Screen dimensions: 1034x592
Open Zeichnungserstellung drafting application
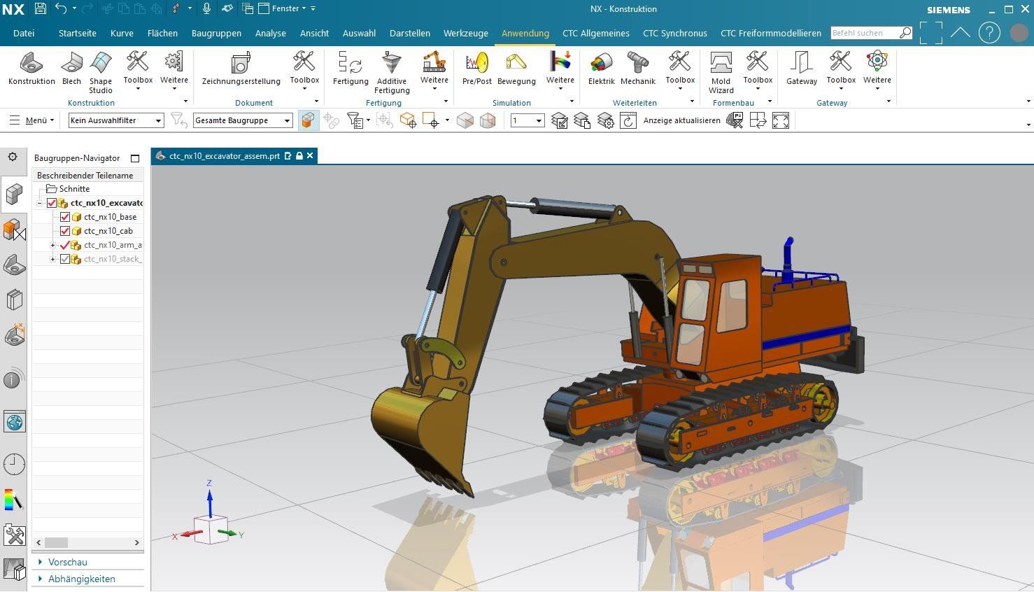coord(241,69)
